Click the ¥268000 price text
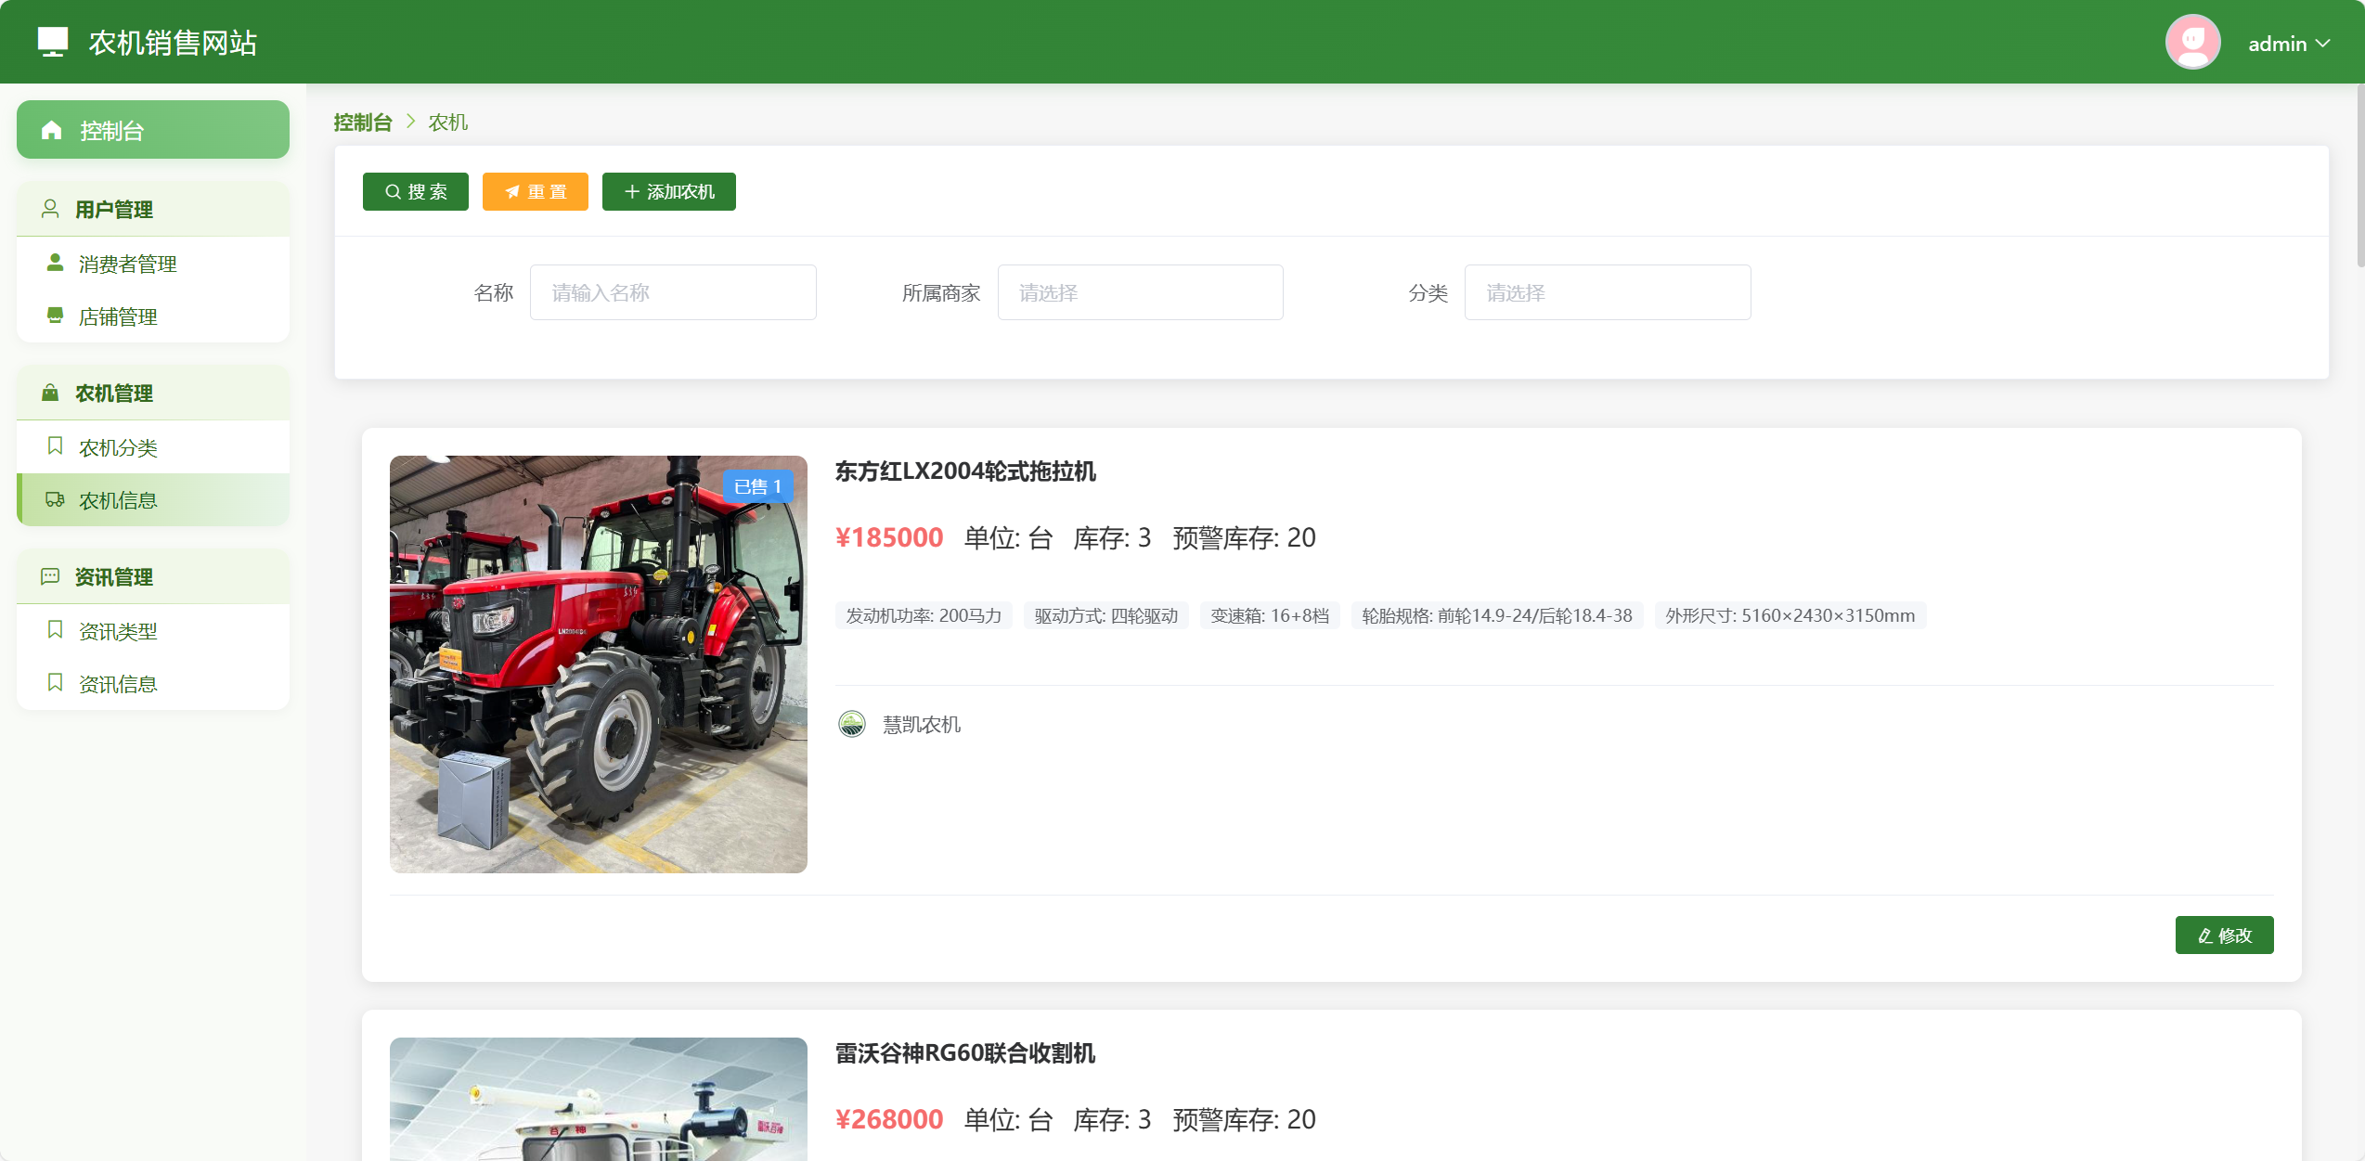The height and width of the screenshot is (1161, 2365). point(889,1119)
